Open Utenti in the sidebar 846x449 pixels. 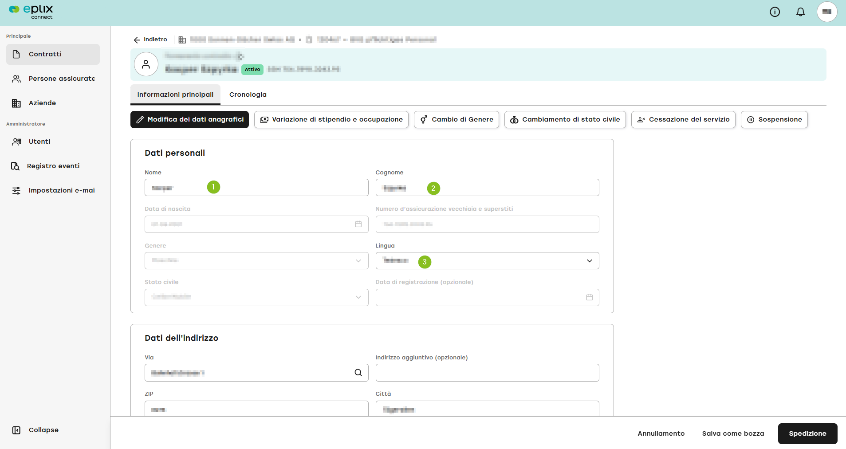point(53,142)
